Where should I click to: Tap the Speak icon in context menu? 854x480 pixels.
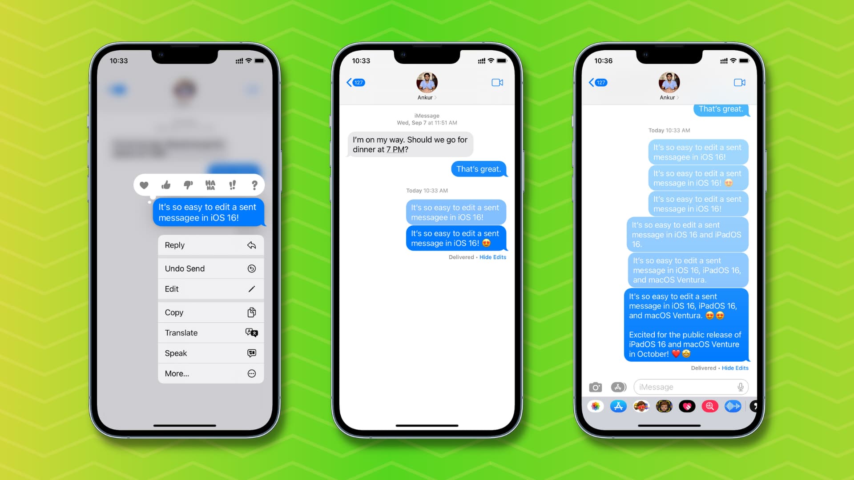pos(251,353)
